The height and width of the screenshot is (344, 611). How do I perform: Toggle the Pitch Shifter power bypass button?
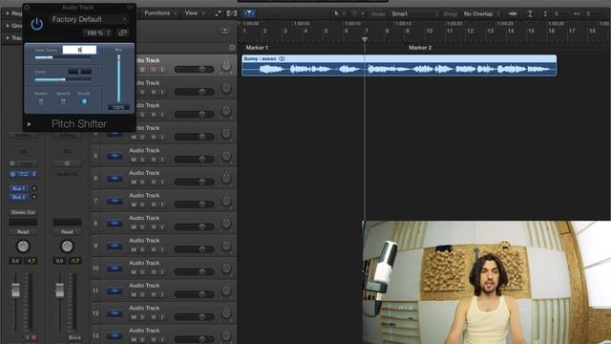(36, 24)
